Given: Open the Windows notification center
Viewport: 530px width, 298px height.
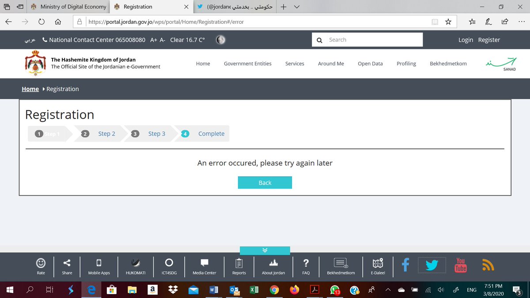Looking at the screenshot, I should tap(517, 290).
